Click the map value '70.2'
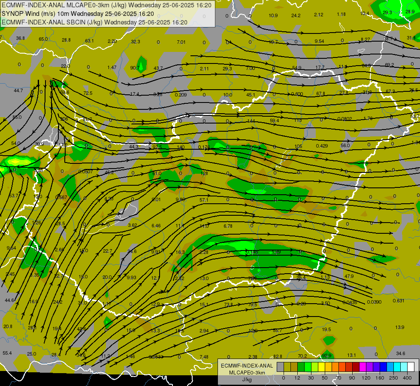Image resolution: width=420 pixels, height=386 pixels. point(302,356)
